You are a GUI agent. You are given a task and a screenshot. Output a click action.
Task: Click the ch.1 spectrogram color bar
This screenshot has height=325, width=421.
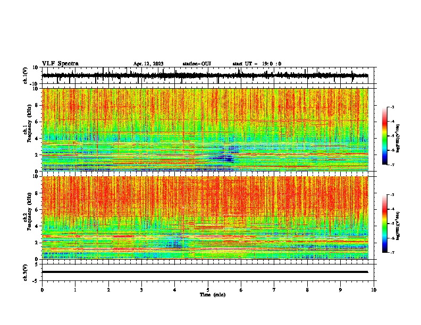coord(384,136)
